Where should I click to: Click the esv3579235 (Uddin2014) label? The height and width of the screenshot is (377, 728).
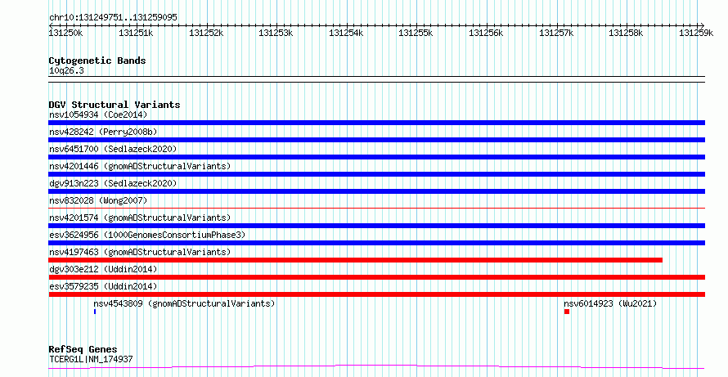coord(103,286)
